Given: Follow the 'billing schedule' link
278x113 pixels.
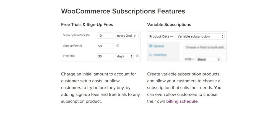Looking at the screenshot, I should click(x=182, y=101).
